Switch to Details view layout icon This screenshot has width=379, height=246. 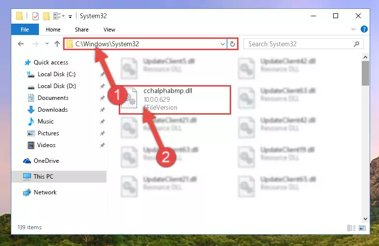(351, 228)
